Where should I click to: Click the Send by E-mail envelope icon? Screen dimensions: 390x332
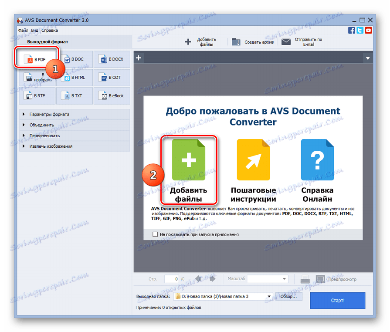pos(286,42)
